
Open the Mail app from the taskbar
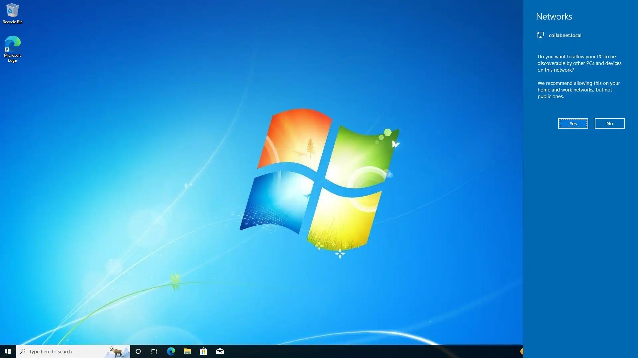[x=220, y=351]
